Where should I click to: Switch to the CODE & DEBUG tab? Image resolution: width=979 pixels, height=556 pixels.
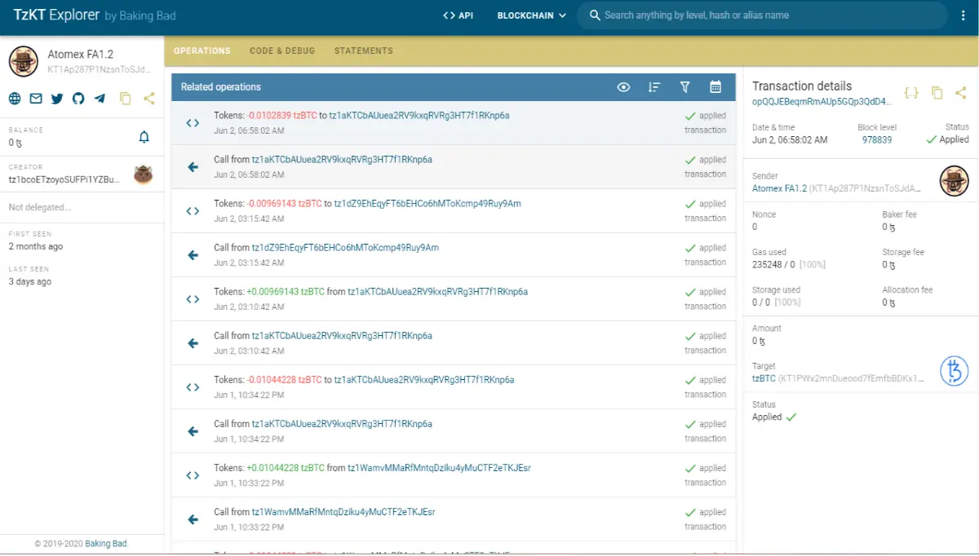[282, 51]
